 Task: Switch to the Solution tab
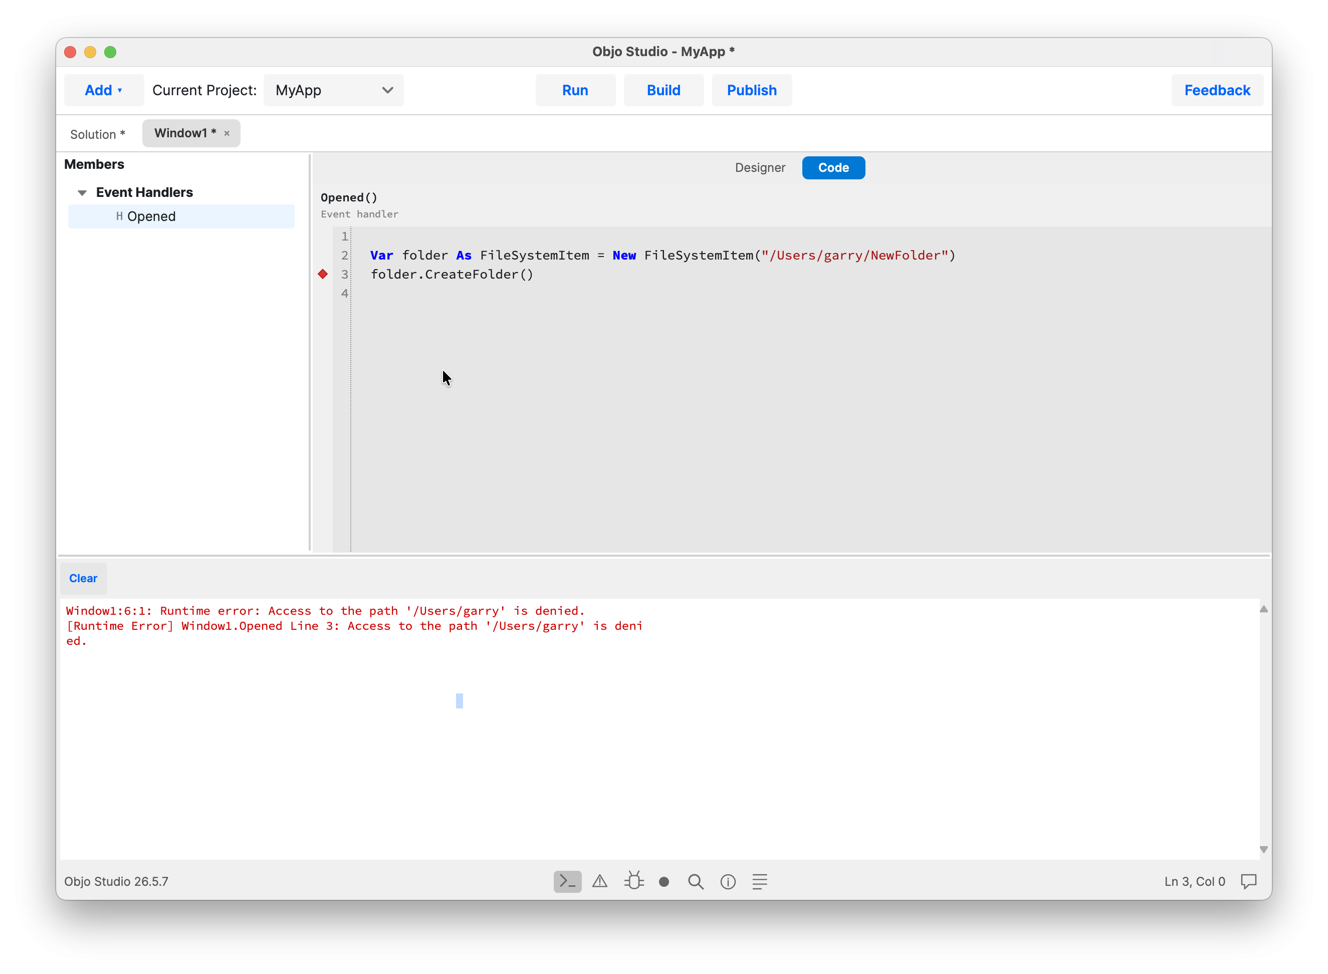tap(98, 134)
